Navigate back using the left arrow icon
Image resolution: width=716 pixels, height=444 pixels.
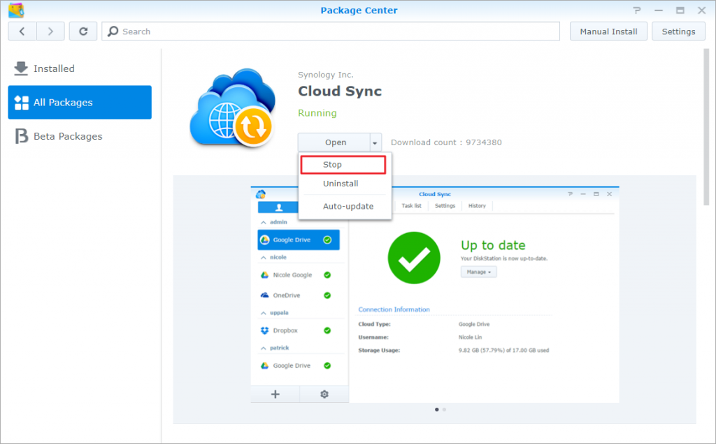coord(22,31)
